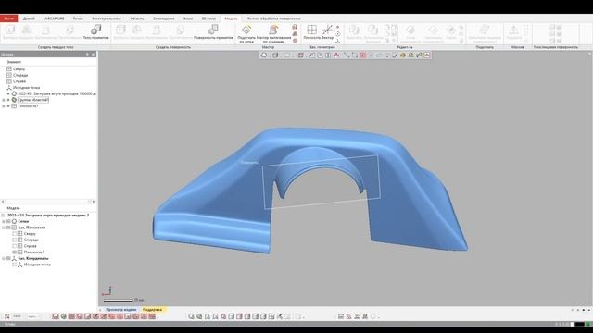The width and height of the screenshot is (593, 333).
Task: Click the Тело примитив (primitive body) icon
Action: [x=95, y=30]
